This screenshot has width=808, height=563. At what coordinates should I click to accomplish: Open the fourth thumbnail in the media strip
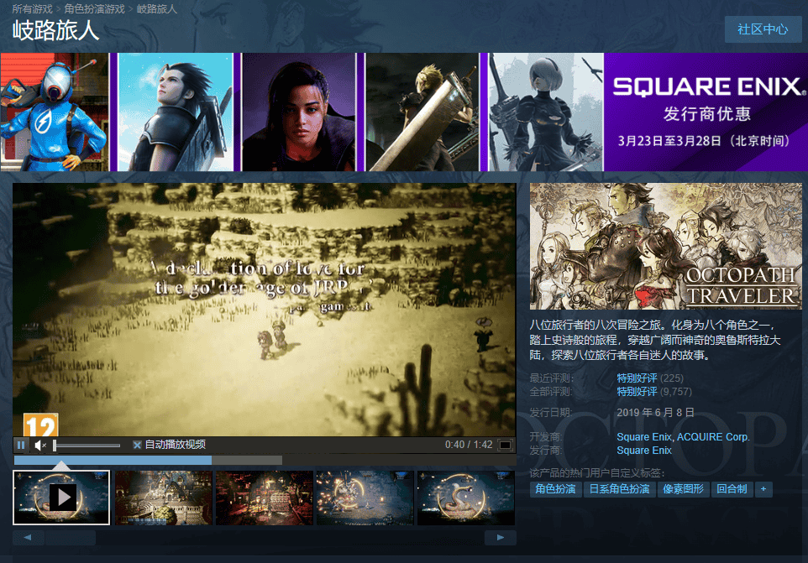click(x=365, y=498)
